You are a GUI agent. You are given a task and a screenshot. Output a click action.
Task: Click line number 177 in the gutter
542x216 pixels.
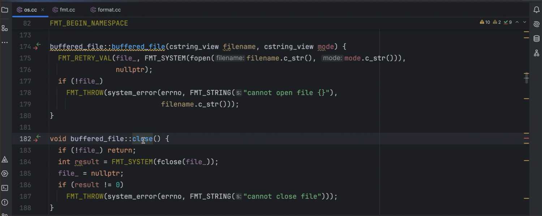[25, 81]
